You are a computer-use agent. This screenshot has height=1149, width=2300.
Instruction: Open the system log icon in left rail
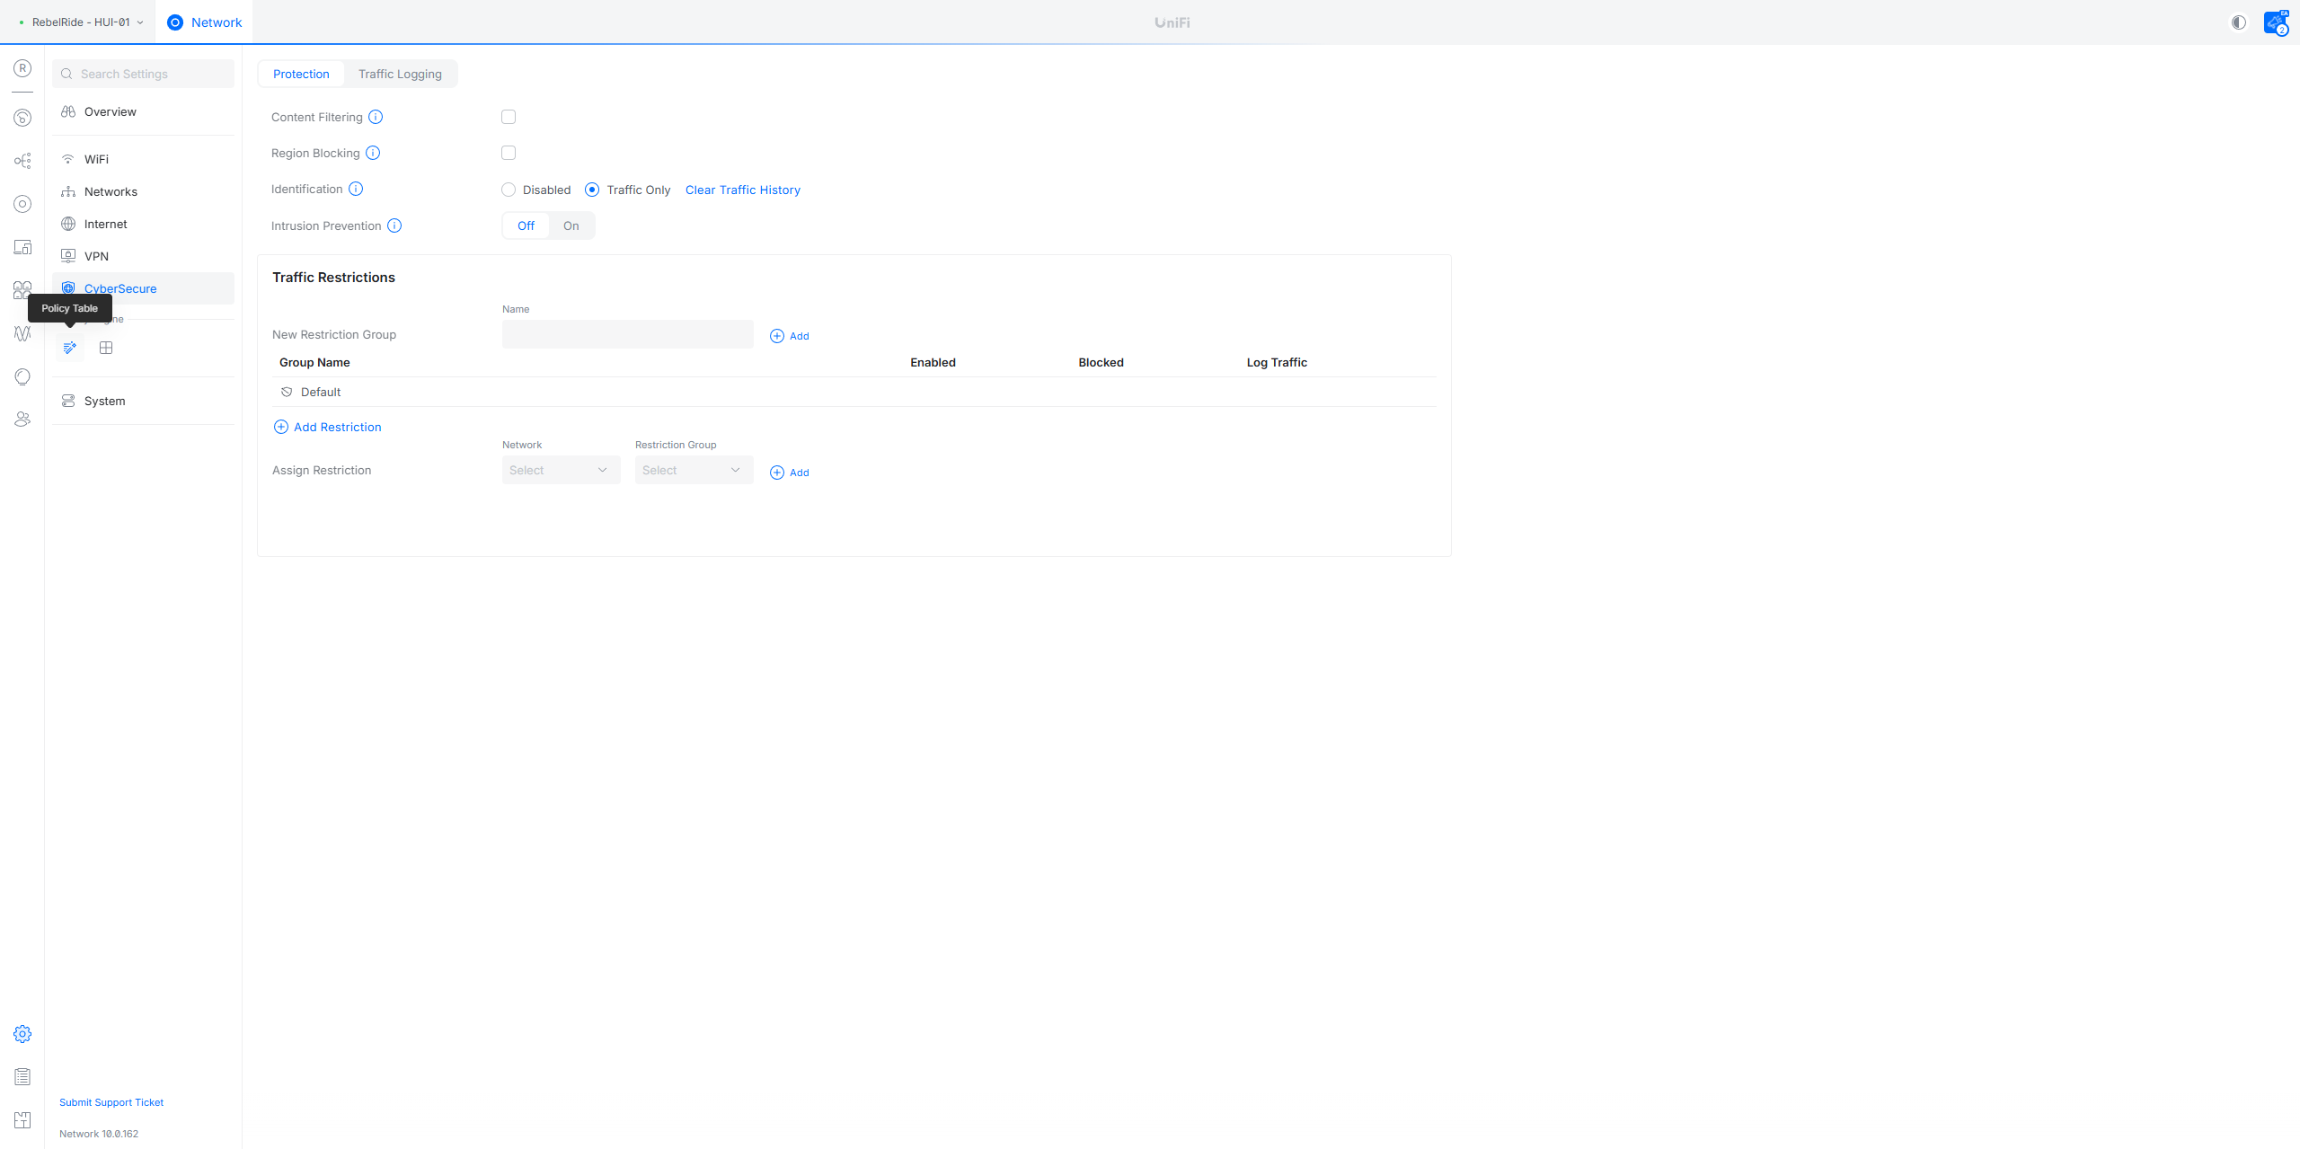click(x=22, y=1076)
